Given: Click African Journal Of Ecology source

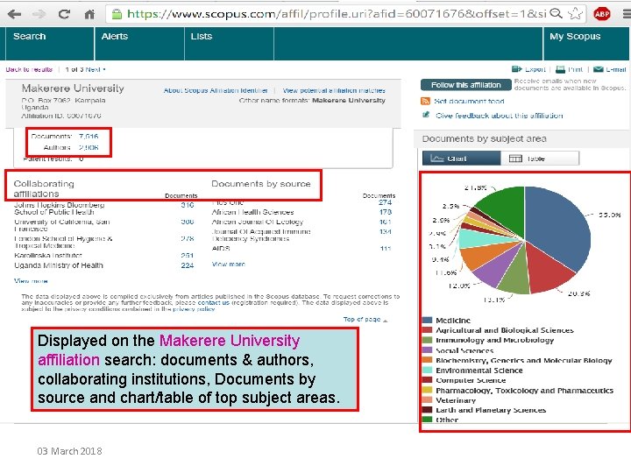Looking at the screenshot, I should tap(258, 222).
